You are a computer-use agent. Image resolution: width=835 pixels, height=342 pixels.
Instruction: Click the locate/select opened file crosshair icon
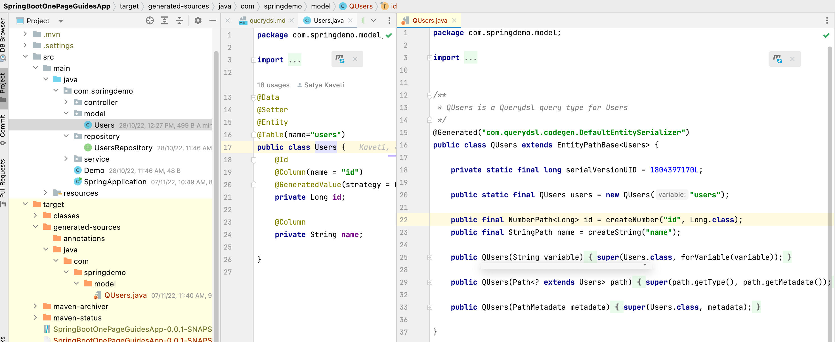[150, 21]
